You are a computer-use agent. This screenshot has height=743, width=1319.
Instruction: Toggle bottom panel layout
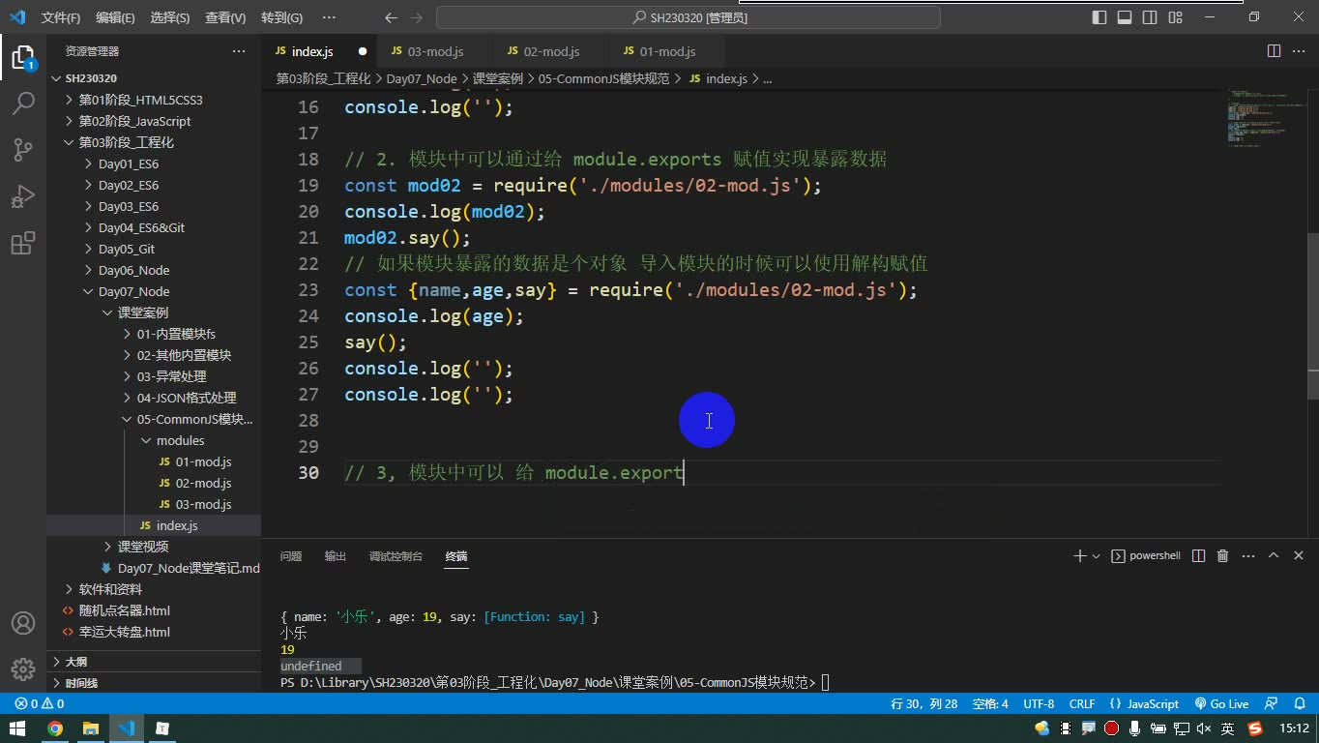(x=1125, y=17)
